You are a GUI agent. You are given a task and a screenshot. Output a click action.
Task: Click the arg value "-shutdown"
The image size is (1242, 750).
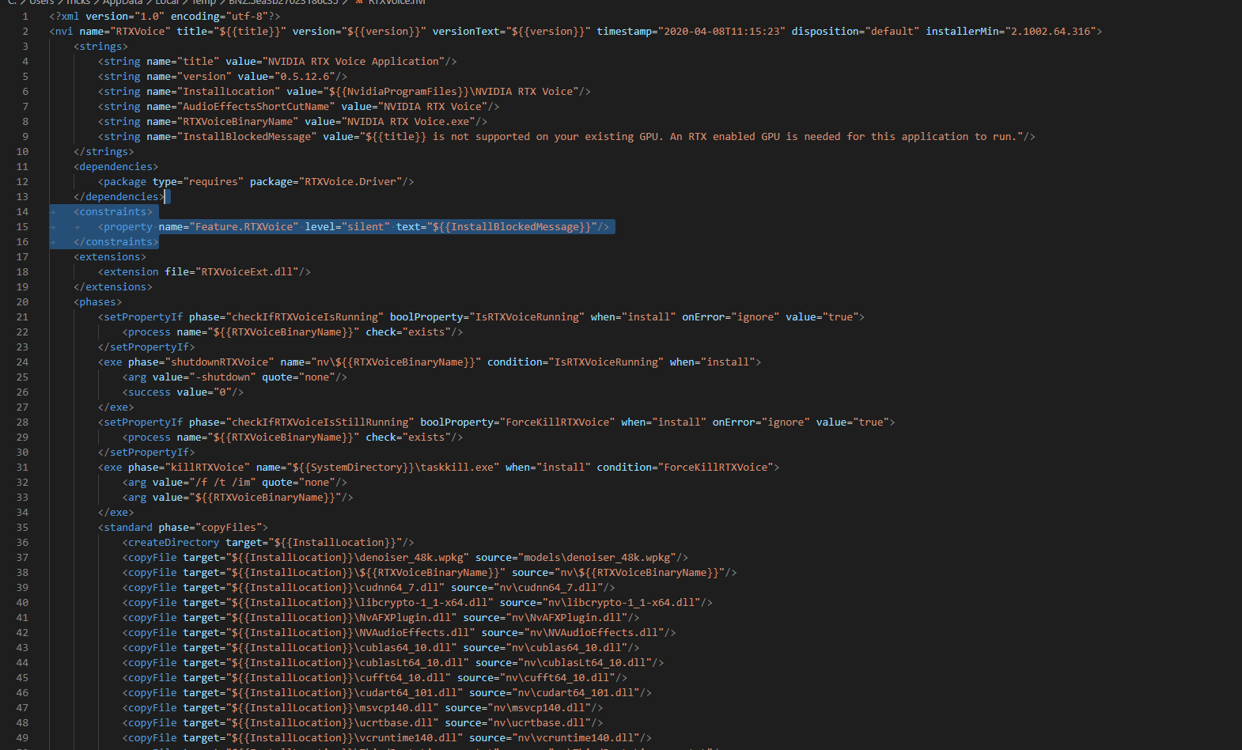click(x=222, y=377)
